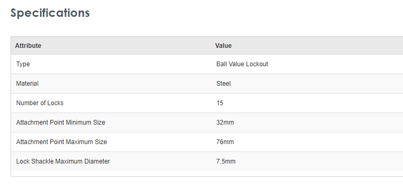Click the Specifications heading

point(50,13)
